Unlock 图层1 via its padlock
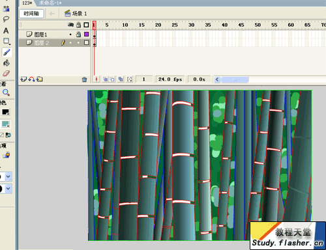The width and height of the screenshot is (326, 250). [x=78, y=34]
